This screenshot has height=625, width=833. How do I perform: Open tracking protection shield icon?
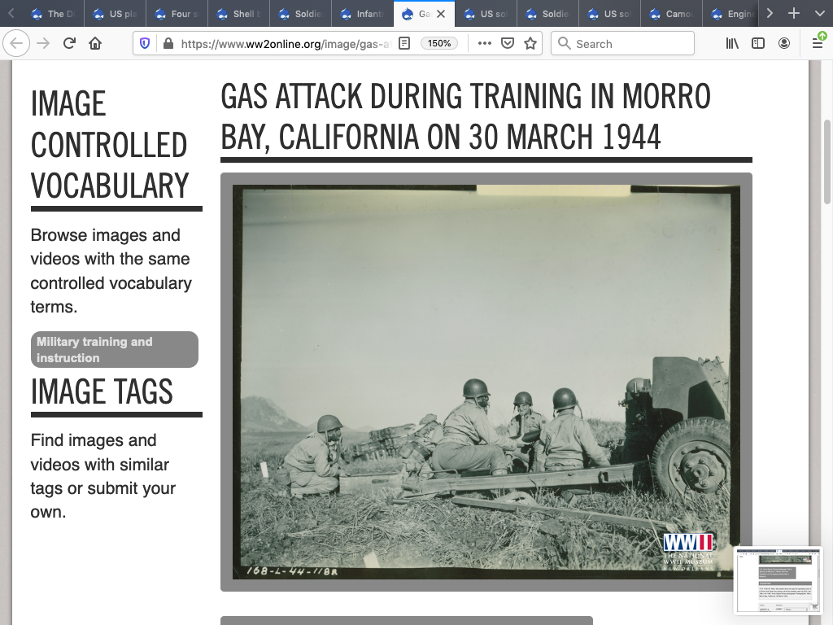point(145,44)
